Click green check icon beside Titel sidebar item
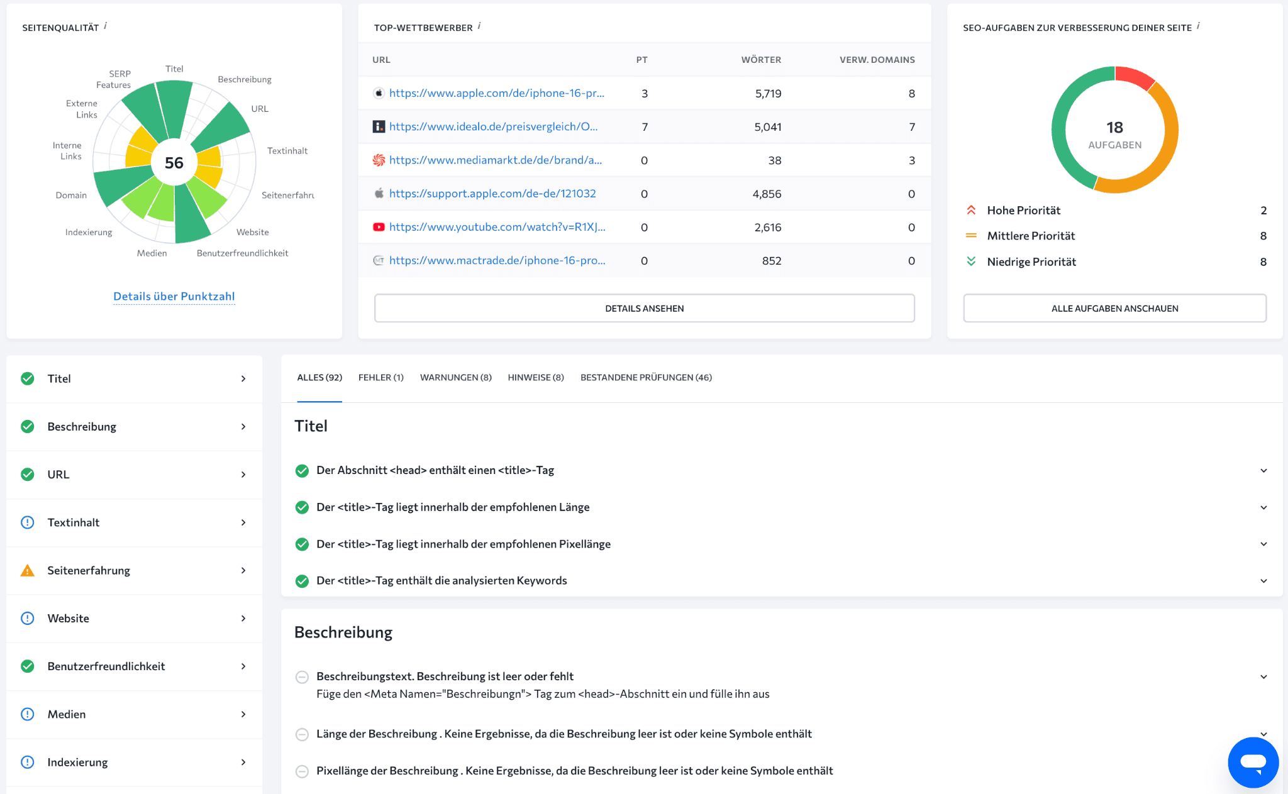The width and height of the screenshot is (1288, 794). (28, 378)
